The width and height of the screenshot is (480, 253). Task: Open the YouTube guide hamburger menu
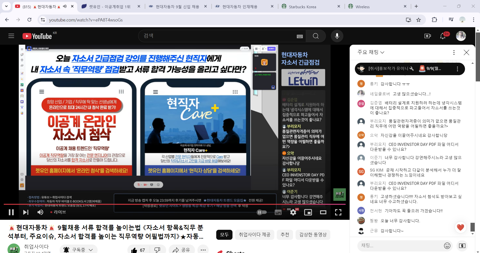[11, 36]
